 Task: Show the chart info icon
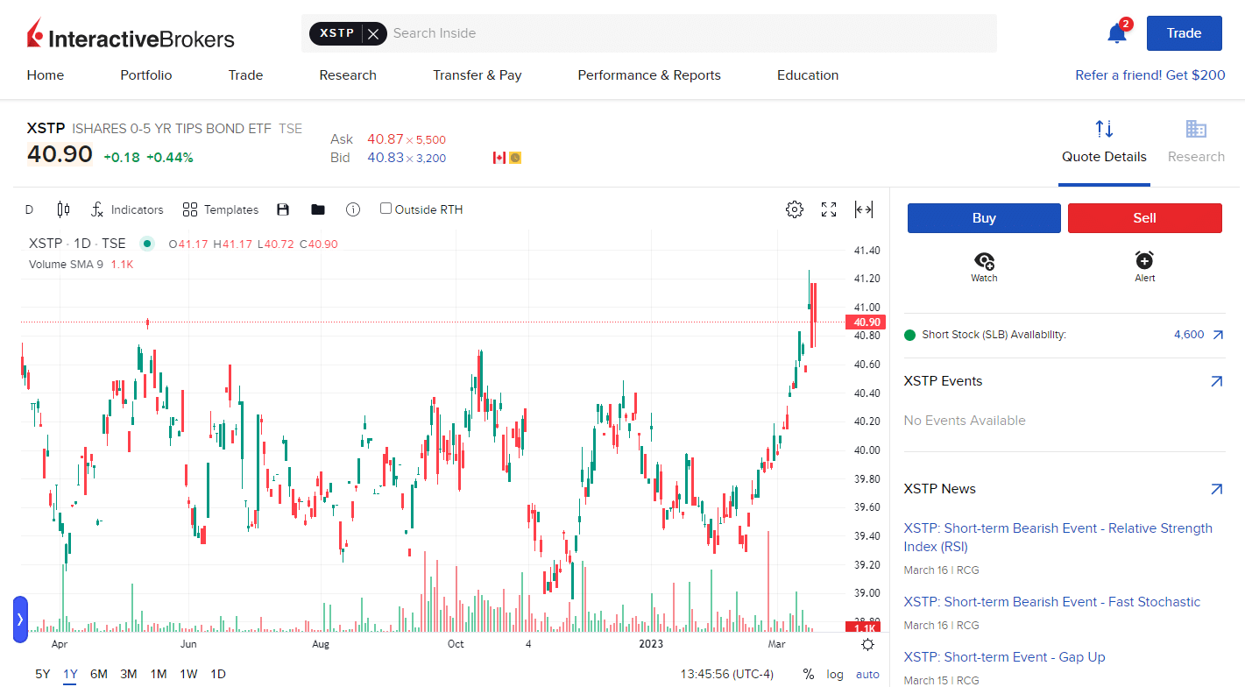353,209
